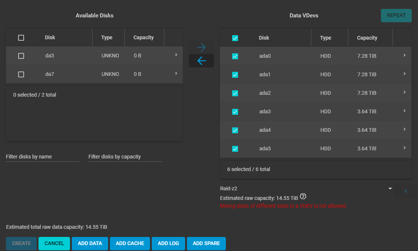
Task: Toggle select-all checkbox in Data VDevs header
Action: point(235,38)
